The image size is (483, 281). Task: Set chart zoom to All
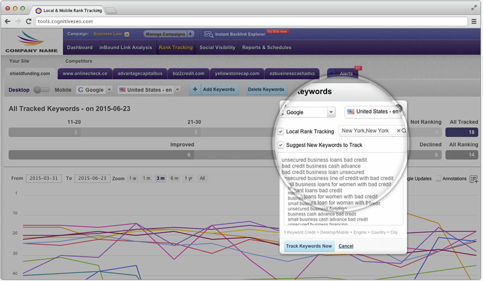(x=202, y=178)
